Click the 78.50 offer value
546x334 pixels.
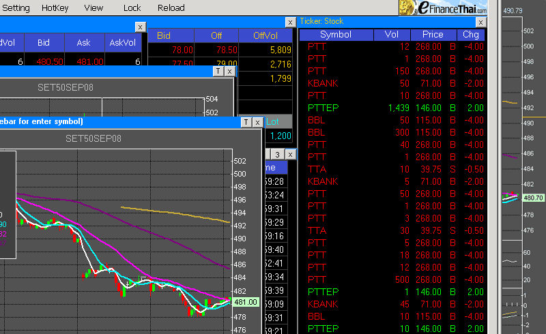tap(227, 50)
